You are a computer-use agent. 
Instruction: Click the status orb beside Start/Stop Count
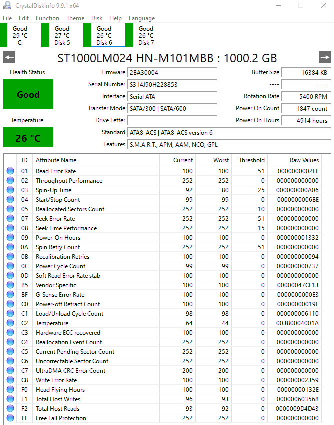click(10, 199)
